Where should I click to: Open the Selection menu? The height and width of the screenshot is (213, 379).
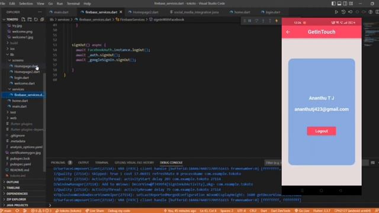[26, 4]
